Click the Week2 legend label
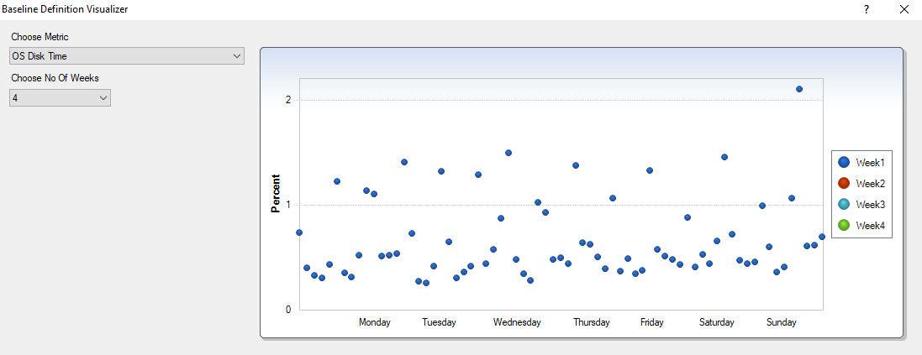This screenshot has height=355, width=922. [x=871, y=184]
